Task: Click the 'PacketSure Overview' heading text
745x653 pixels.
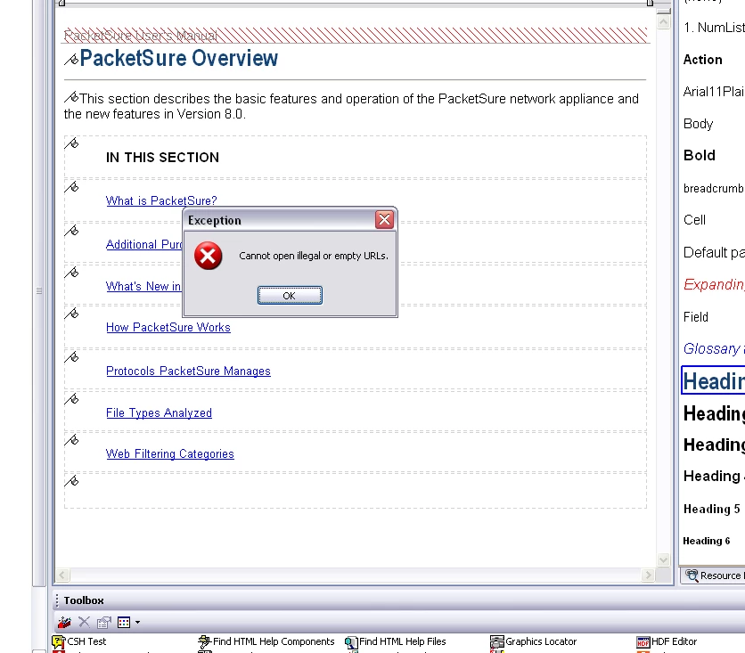Action: click(178, 59)
